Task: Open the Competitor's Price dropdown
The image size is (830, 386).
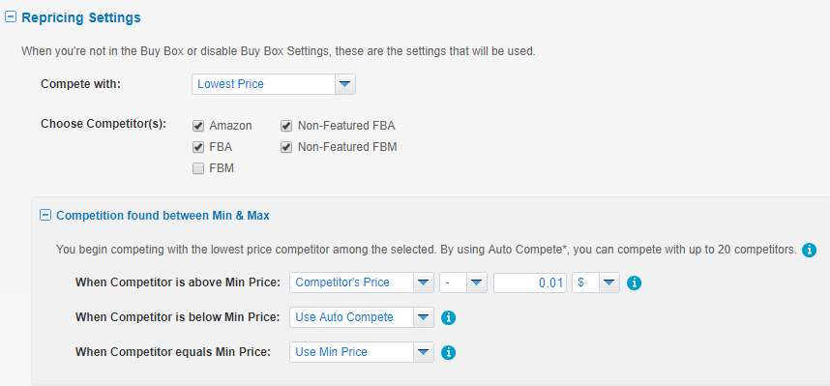Action: coord(362,282)
